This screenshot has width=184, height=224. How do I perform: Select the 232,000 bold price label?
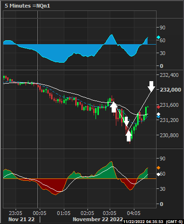170,90
